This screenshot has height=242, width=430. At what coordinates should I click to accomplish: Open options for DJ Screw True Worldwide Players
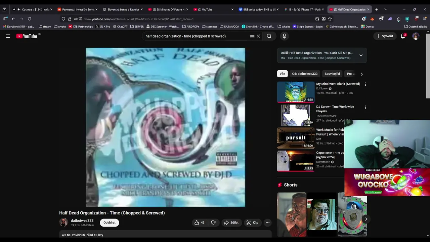[365, 107]
